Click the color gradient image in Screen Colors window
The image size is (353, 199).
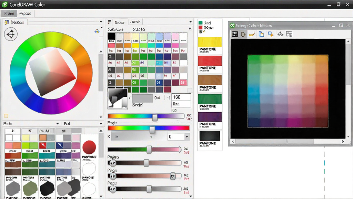tap(288, 91)
